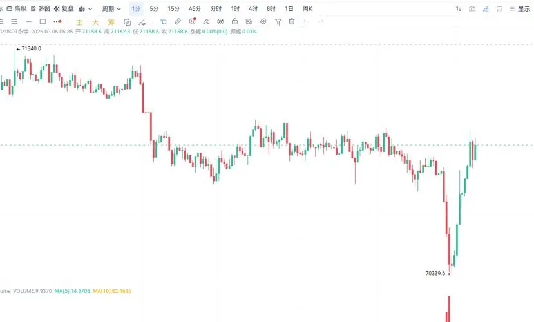Click the refresh sync drawing icon
This screenshot has width=534, height=322.
coord(127,23)
